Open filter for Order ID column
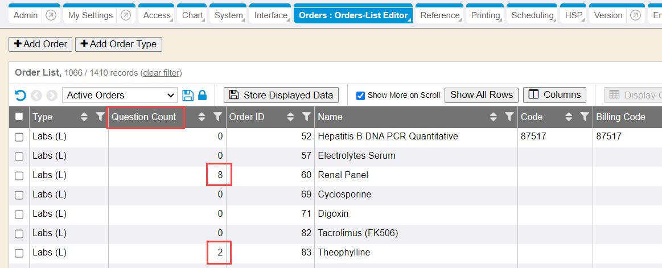This screenshot has height=268, width=662. [x=306, y=117]
